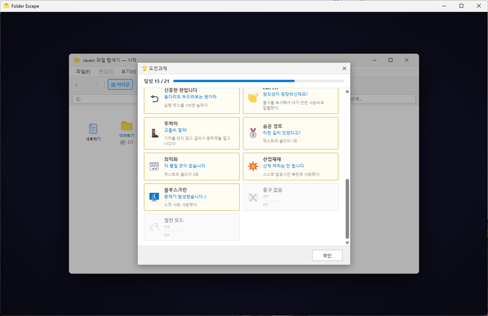
Task: Click the Folder Escape app icon in title bar
Action: click(x=6, y=6)
